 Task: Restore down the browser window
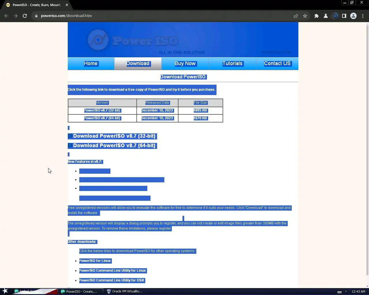click(x=352, y=3)
